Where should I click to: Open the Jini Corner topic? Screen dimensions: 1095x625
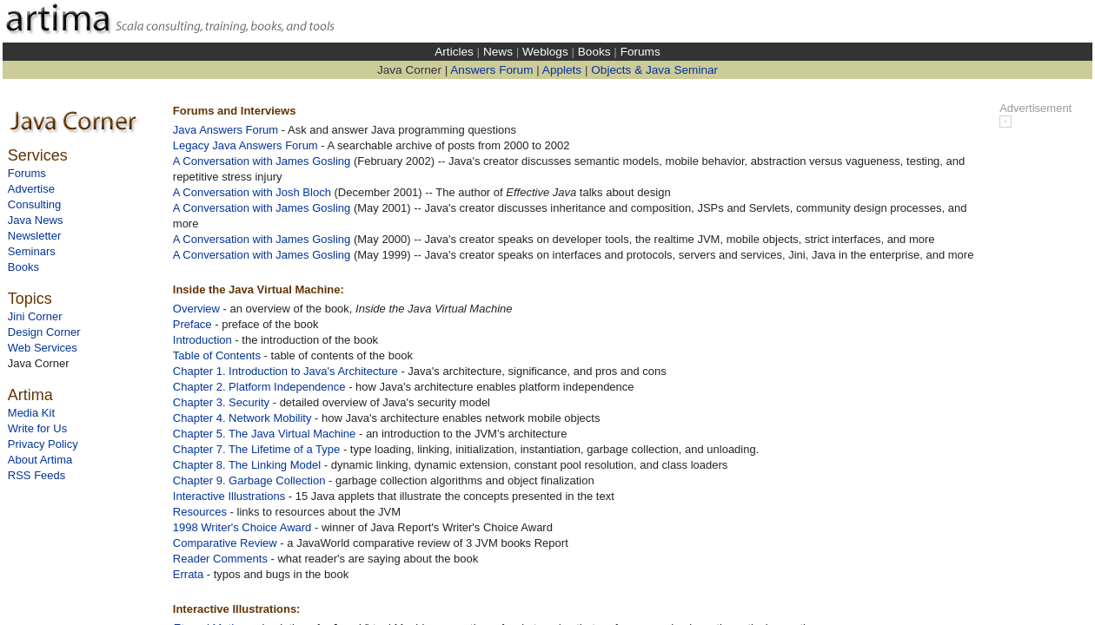pyautogui.click(x=34, y=316)
